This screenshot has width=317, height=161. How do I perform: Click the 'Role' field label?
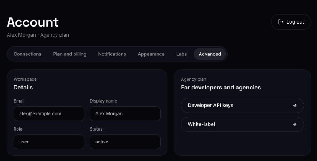(x=18, y=129)
